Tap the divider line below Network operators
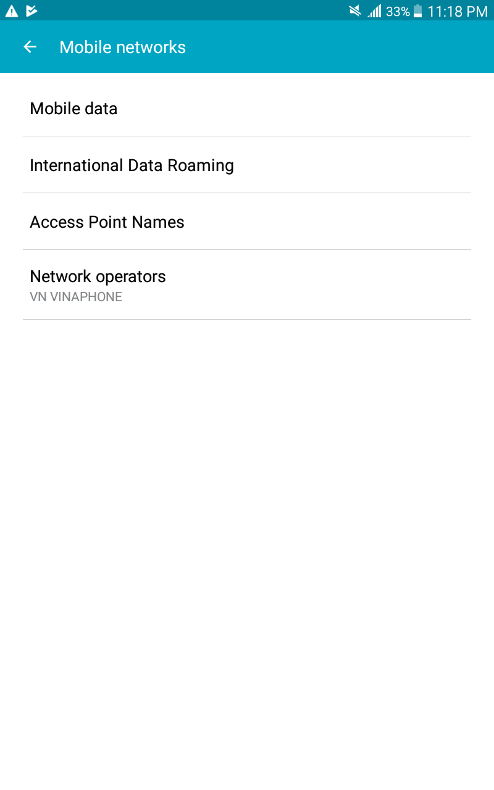This screenshot has height=790, width=494. tap(247, 319)
